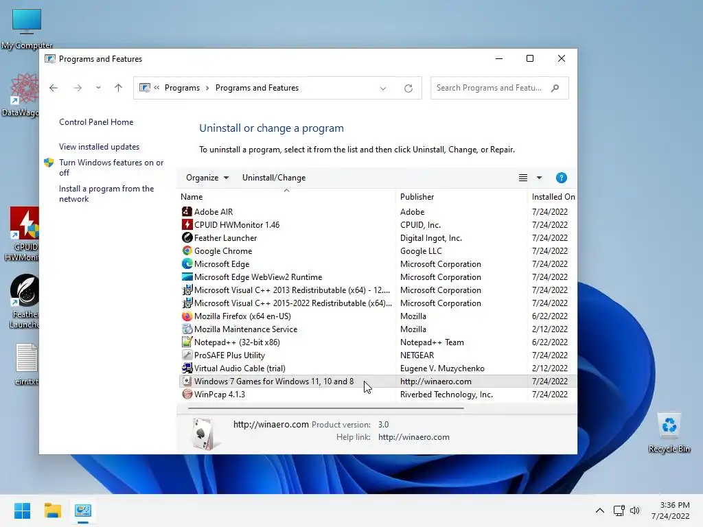This screenshot has height=527, width=703.
Task: Click the Feather Launcher list icon
Action: [x=187, y=237]
